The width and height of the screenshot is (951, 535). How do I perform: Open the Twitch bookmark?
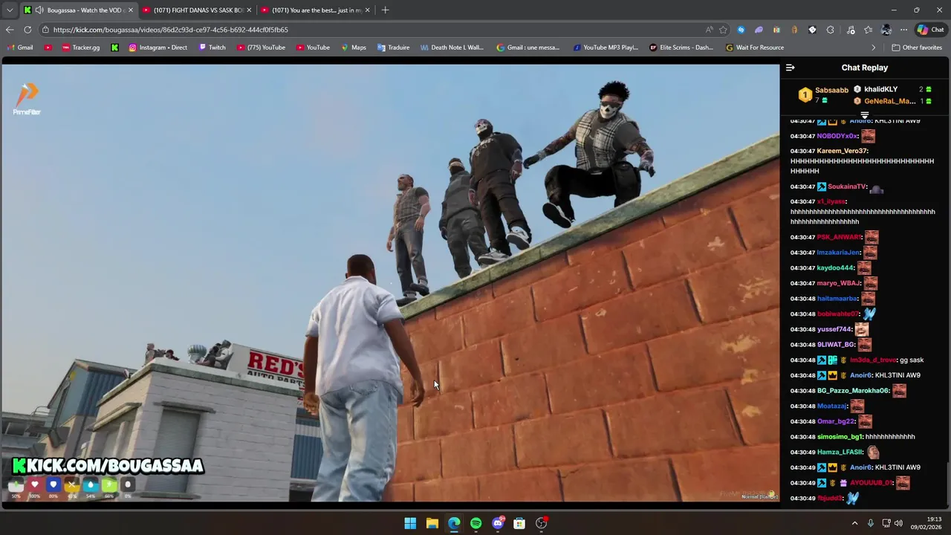tap(212, 48)
